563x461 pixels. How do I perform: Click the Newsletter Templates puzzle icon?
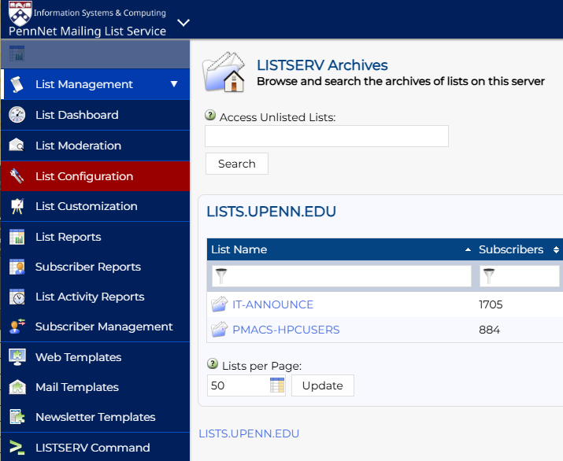click(17, 417)
